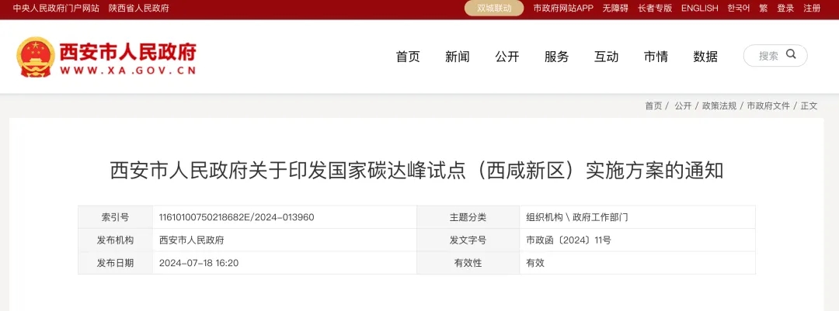
Task: Click the search magnifier icon
Action: [x=791, y=55]
